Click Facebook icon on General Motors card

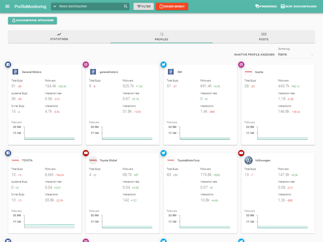coord(8,65)
